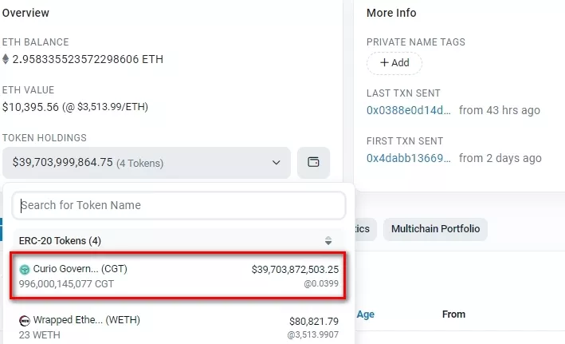Add a private name tag
This screenshot has height=344, width=565.
pos(394,63)
